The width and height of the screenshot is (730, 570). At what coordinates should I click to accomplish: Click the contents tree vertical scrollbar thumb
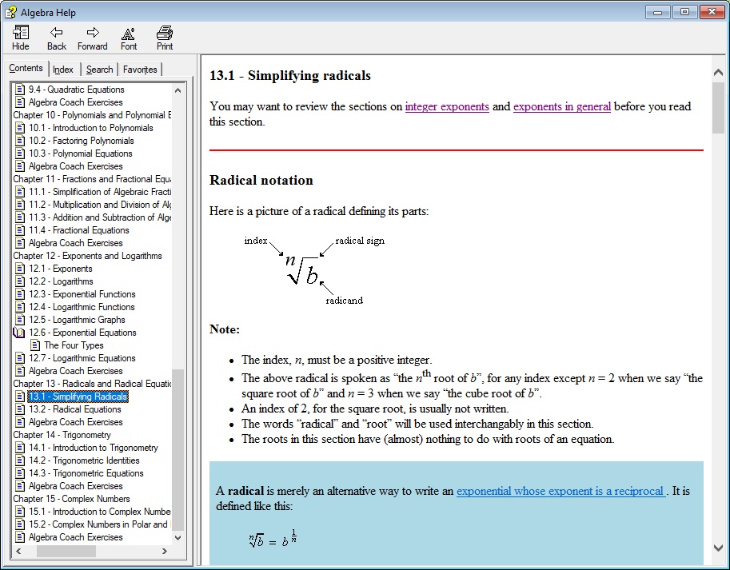tap(178, 449)
